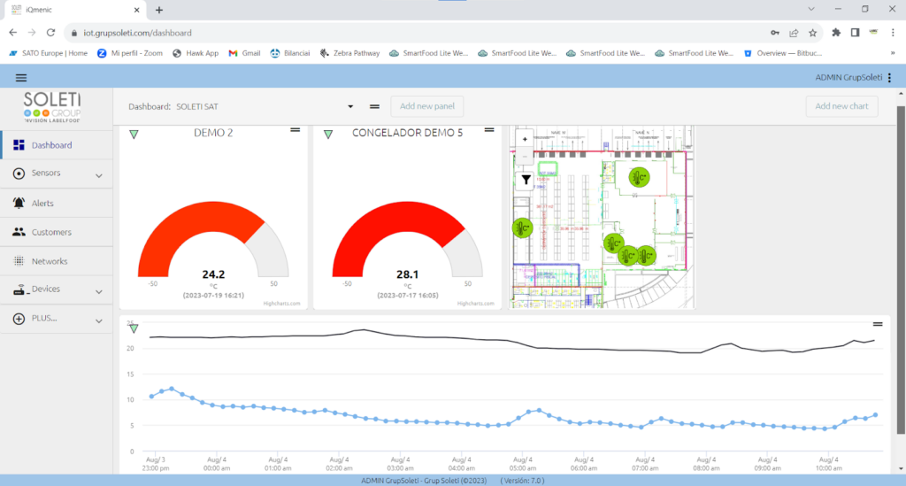The image size is (906, 486).
Task: Go to Customers in the sidebar
Action: [51, 233]
